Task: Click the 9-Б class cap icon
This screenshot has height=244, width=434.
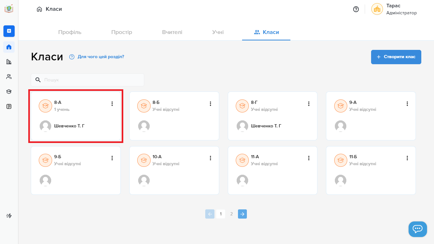Action: click(45, 160)
